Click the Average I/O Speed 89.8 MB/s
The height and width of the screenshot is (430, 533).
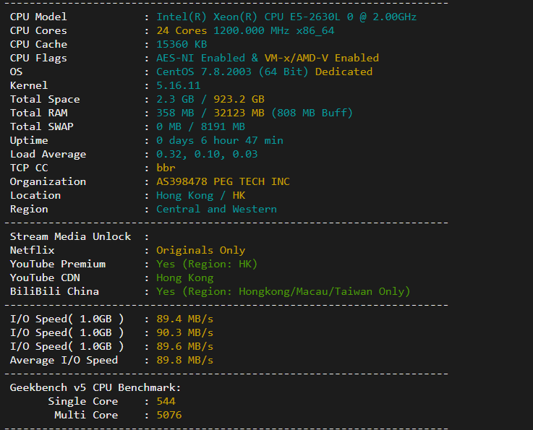tap(184, 360)
